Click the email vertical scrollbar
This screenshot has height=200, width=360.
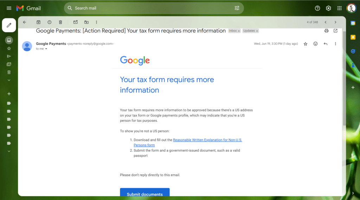344,78
